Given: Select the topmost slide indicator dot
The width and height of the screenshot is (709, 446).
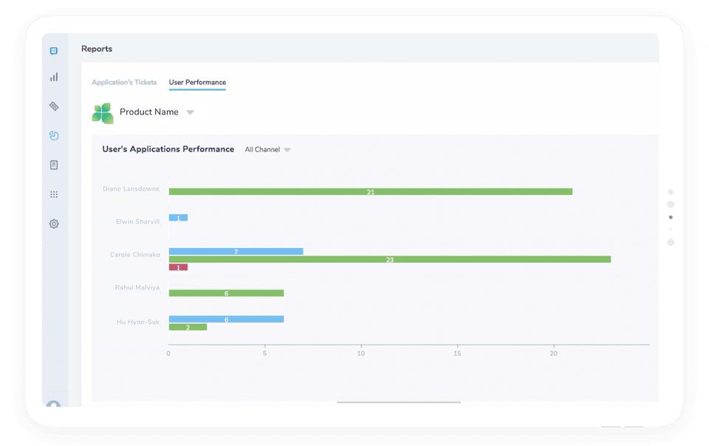Looking at the screenshot, I should coord(671,192).
